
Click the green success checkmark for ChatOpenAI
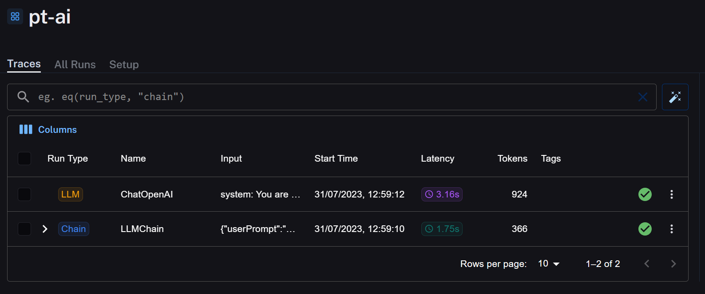pos(645,194)
